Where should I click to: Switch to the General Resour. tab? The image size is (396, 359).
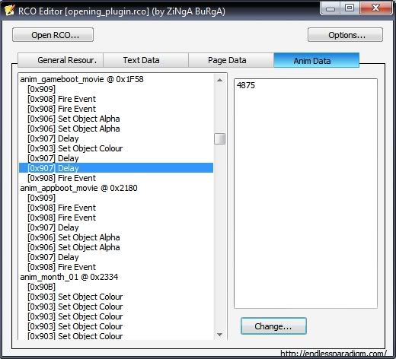tap(60, 60)
